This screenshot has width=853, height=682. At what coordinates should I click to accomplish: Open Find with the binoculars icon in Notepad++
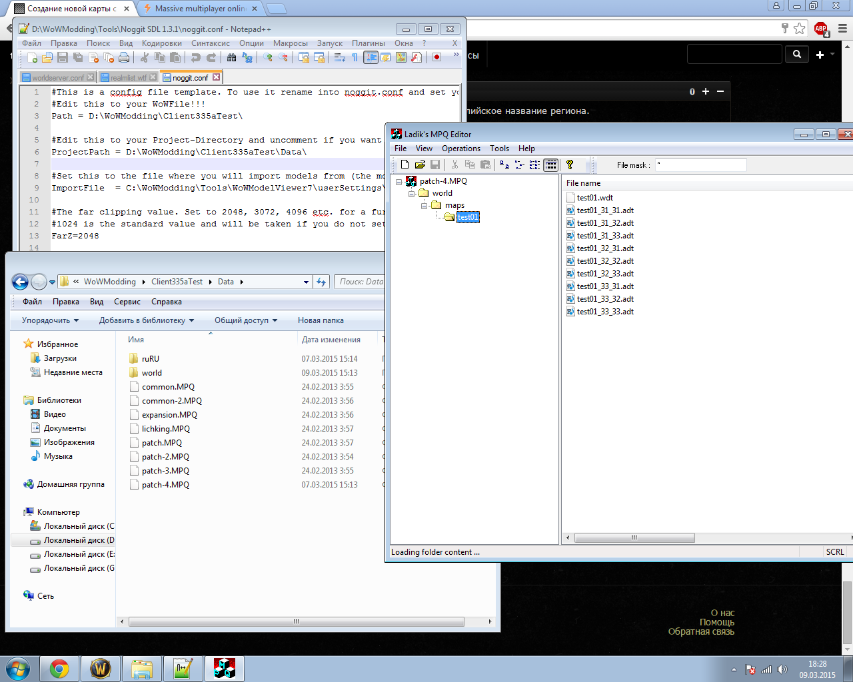231,58
